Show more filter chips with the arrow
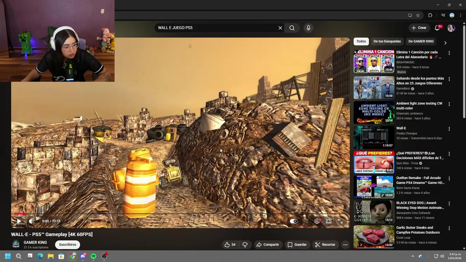466x262 pixels. coord(445,43)
